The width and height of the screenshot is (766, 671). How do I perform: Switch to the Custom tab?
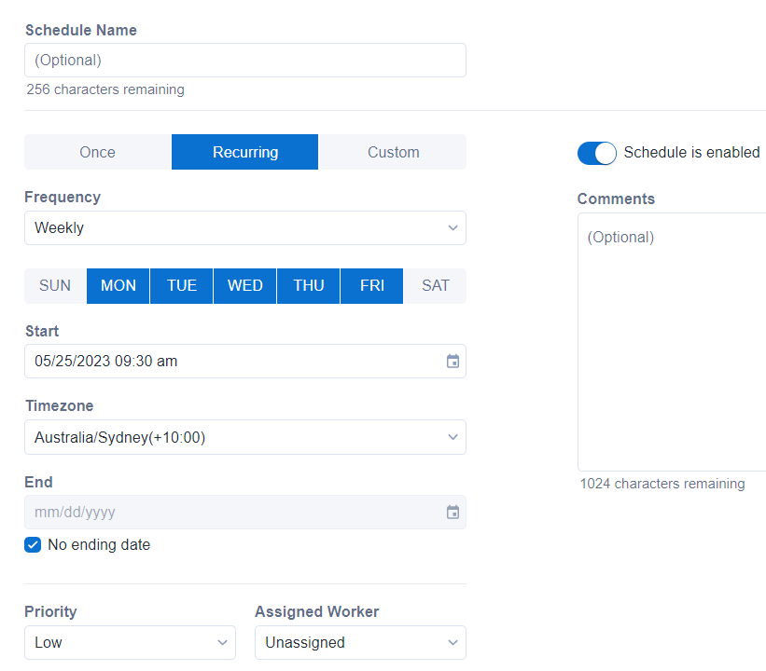393,152
